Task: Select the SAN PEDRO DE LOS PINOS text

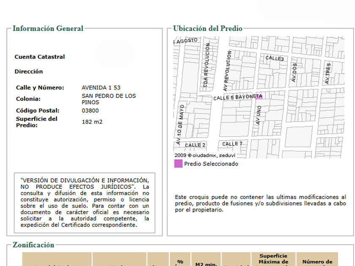Action: click(x=109, y=99)
